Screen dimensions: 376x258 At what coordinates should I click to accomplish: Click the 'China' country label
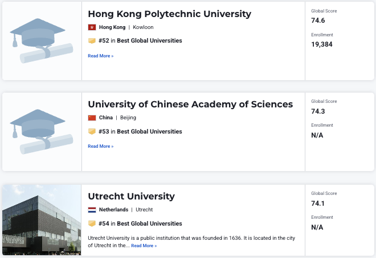pyautogui.click(x=106, y=118)
